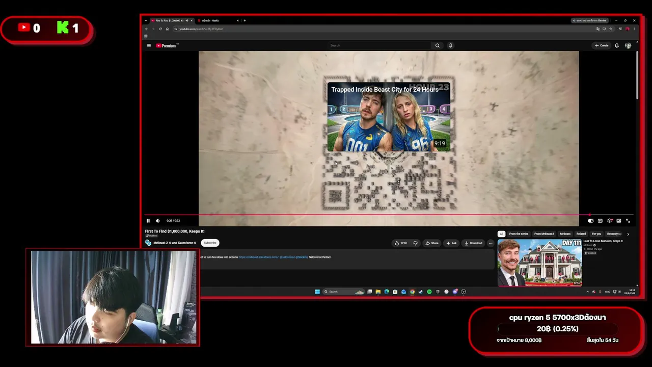Viewport: 652px width, 367px height.
Task: Share this video
Action: tap(432, 243)
